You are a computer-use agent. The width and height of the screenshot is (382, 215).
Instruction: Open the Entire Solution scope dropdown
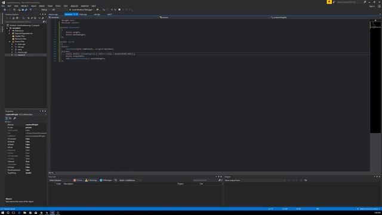tap(60, 180)
